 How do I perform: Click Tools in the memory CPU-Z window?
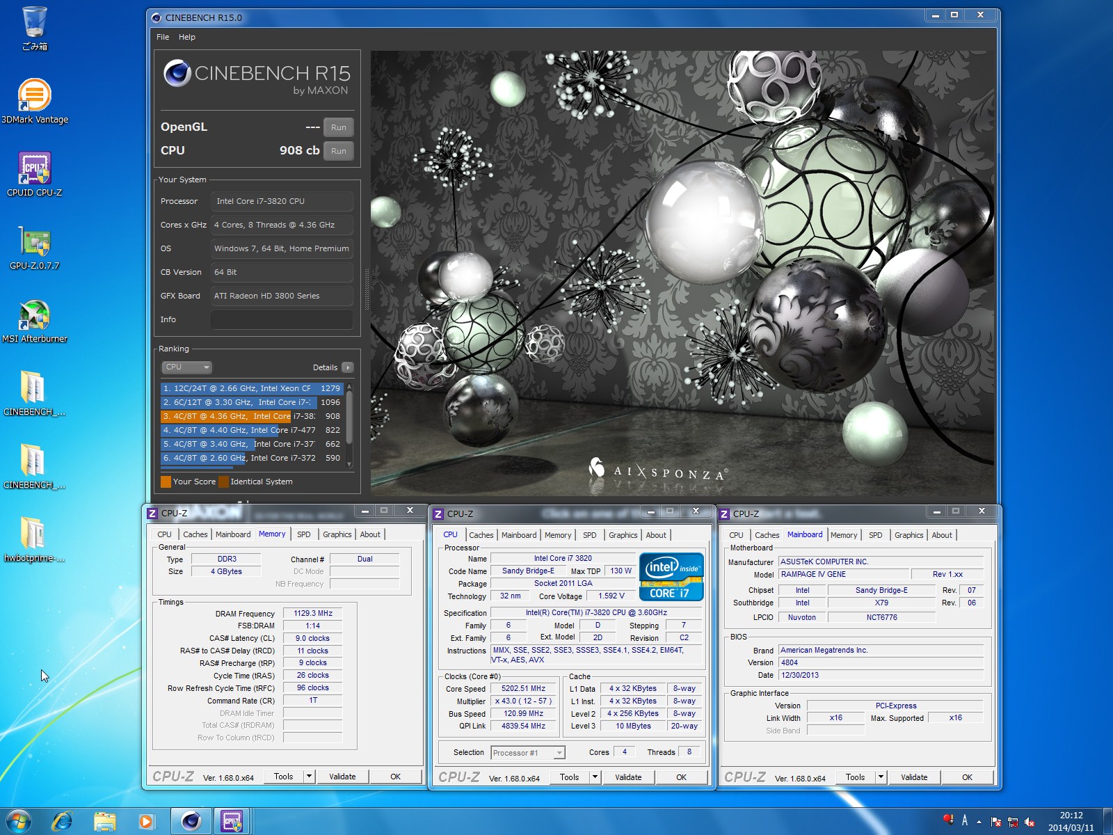pos(284,777)
